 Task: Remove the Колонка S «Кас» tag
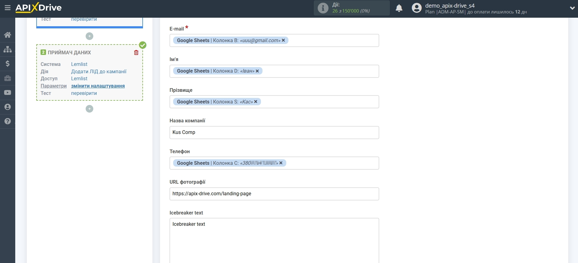point(256,102)
